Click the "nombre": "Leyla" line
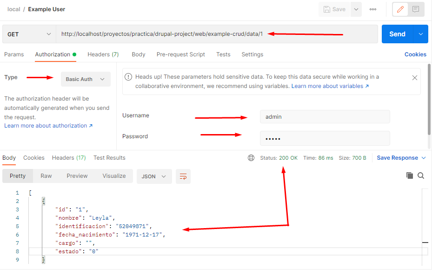Viewport: 432px width, 270px height. click(x=85, y=218)
